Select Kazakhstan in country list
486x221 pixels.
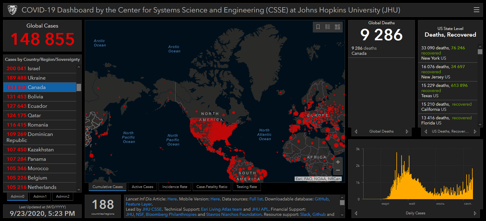pyautogui.click(x=40, y=150)
